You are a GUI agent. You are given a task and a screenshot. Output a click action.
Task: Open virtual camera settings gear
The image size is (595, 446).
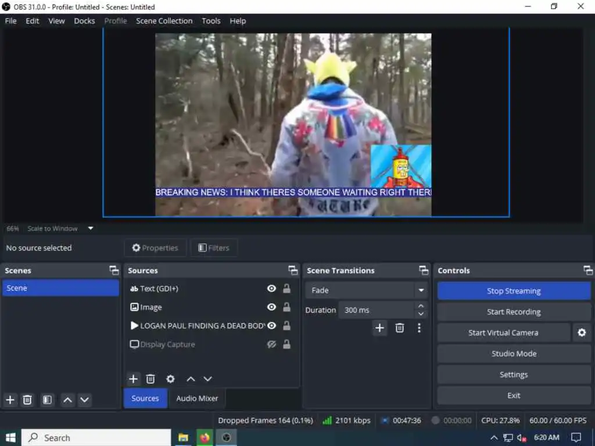pos(582,333)
